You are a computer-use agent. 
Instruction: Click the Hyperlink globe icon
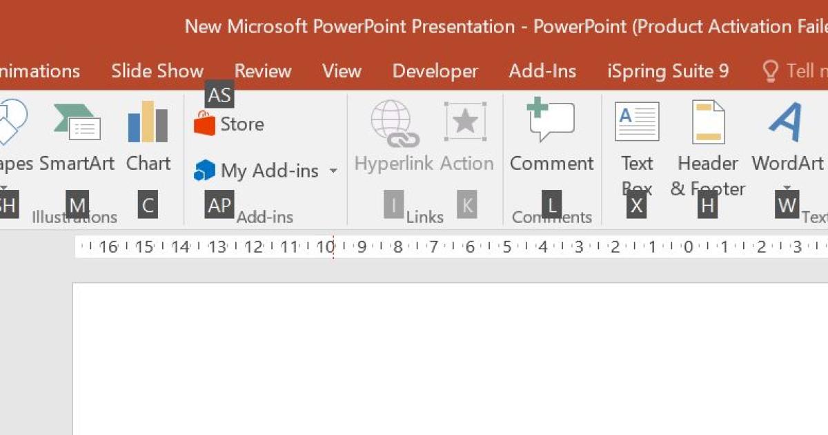coord(391,123)
